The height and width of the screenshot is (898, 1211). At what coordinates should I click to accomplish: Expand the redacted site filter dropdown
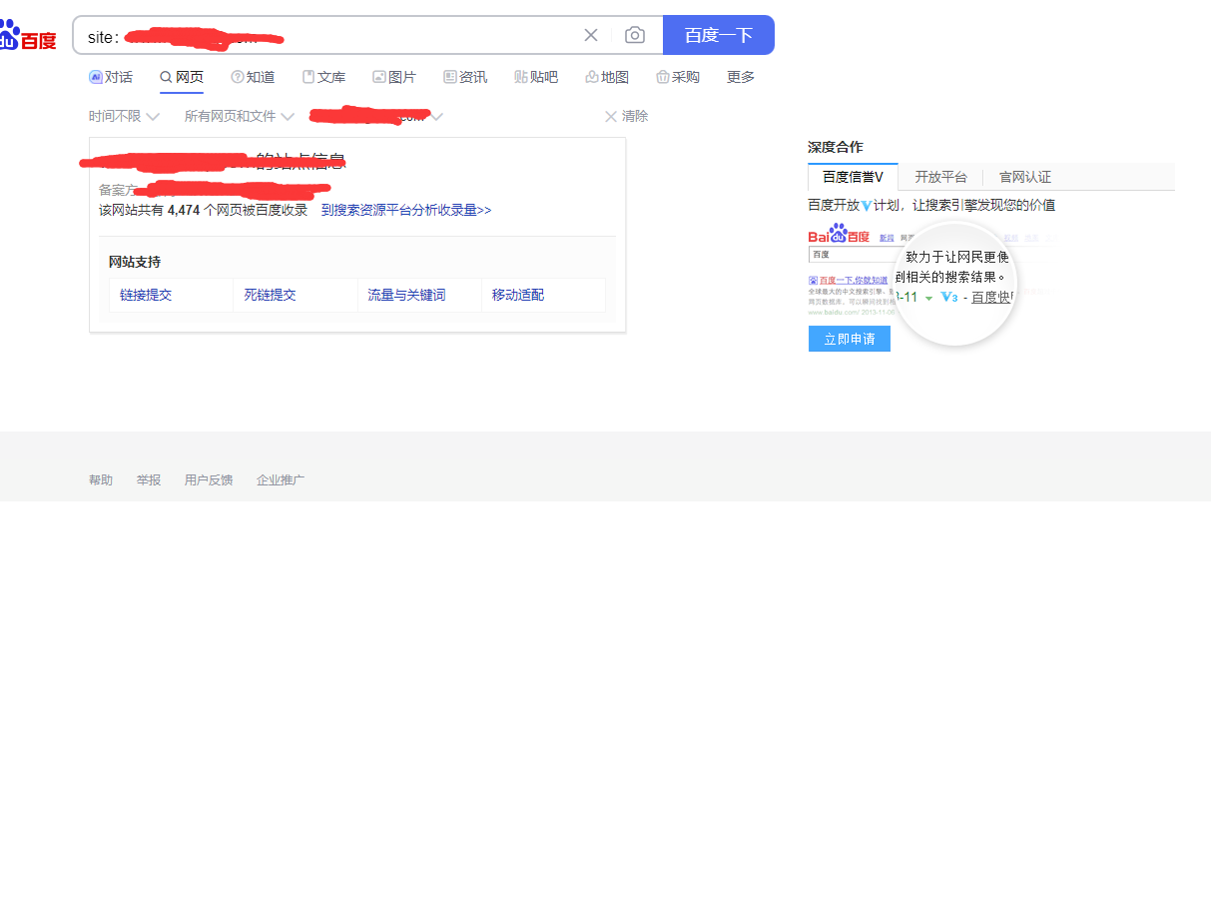[x=376, y=116]
